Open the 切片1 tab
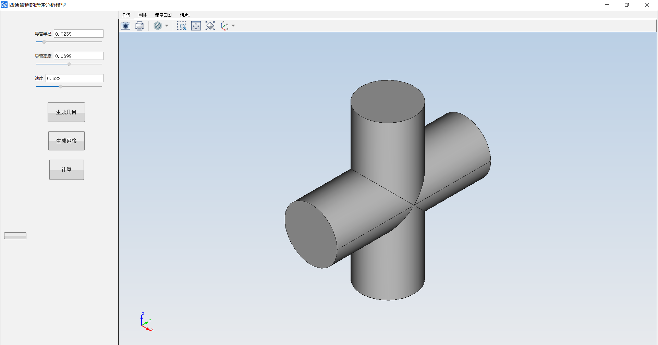Screen dimensions: 658x345 185,15
